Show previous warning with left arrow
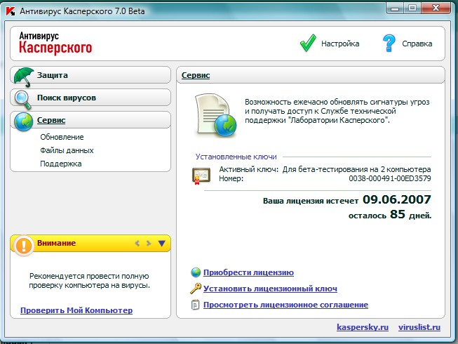Viewport: 458px width, 344px height. 137,243
